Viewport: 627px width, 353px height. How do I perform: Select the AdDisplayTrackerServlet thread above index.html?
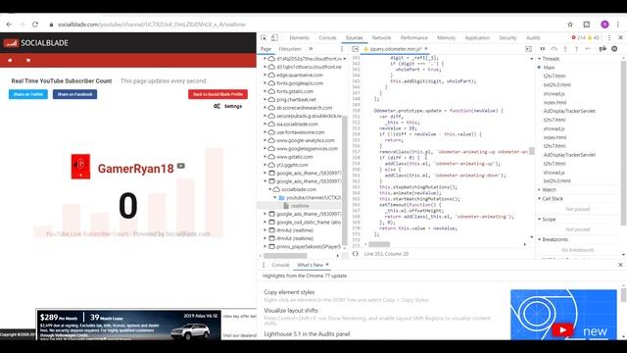pos(569,111)
